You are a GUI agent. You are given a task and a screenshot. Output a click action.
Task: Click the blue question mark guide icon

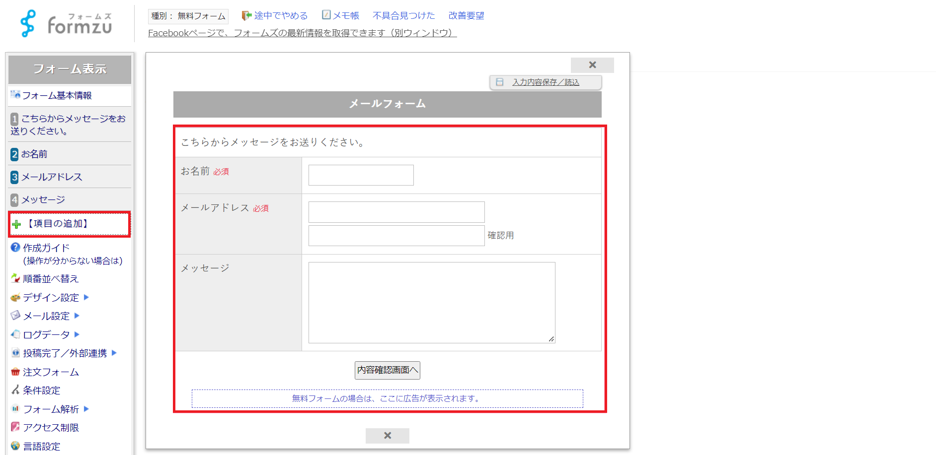tap(15, 248)
